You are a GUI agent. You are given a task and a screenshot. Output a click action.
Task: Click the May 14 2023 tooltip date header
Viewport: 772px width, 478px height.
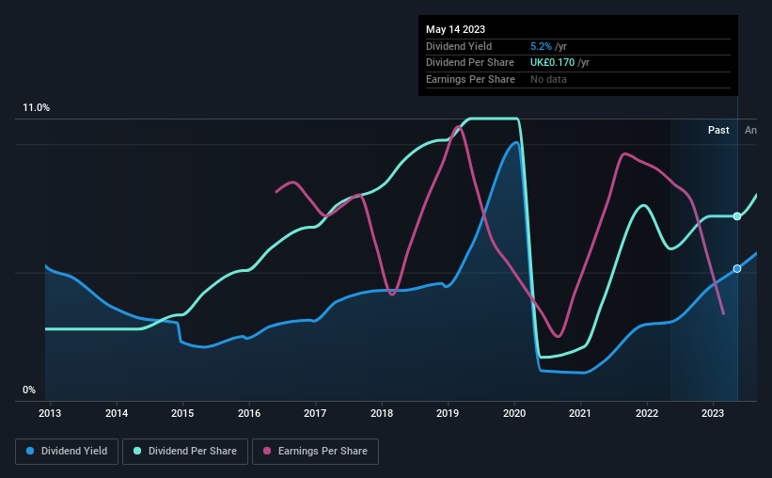tap(455, 29)
